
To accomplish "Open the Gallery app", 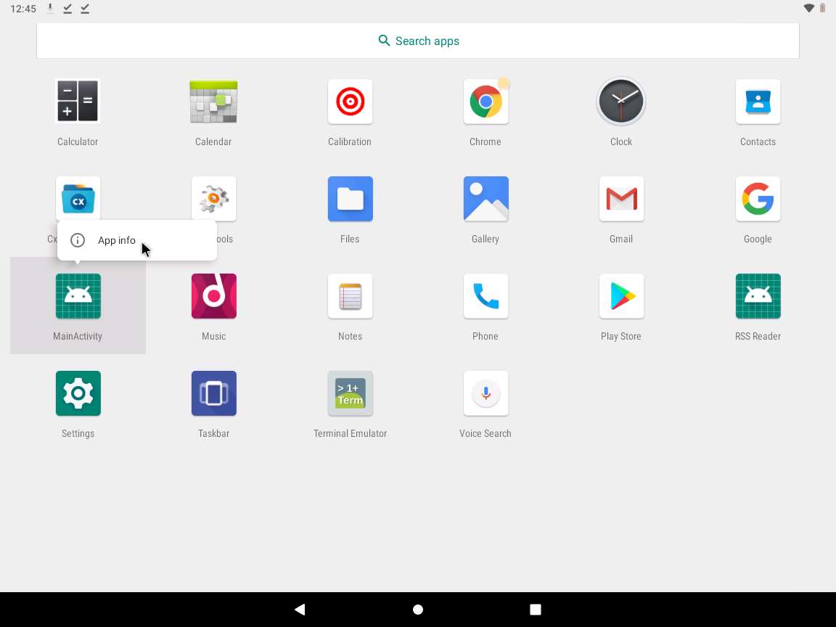I will (485, 199).
